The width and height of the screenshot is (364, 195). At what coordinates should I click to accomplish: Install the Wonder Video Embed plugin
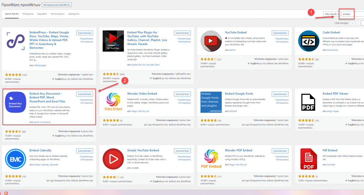click(182, 94)
